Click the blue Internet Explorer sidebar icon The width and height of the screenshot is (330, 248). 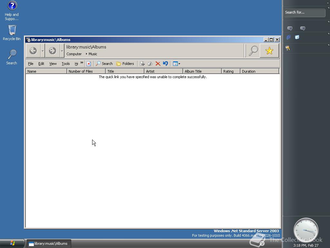click(288, 37)
